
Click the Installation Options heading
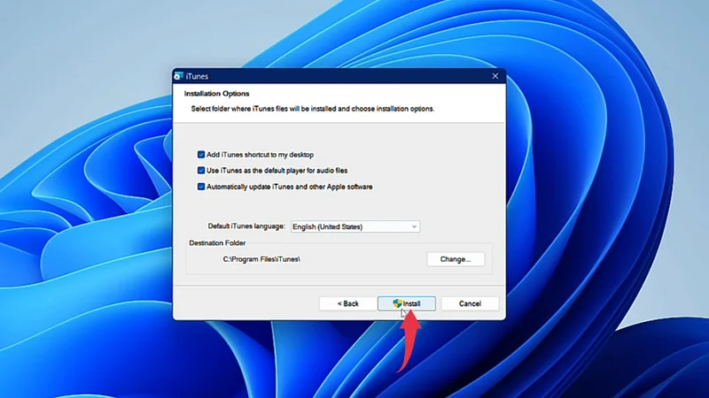tap(216, 94)
